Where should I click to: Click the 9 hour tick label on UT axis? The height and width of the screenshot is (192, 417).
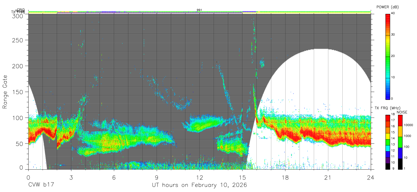point(157,177)
